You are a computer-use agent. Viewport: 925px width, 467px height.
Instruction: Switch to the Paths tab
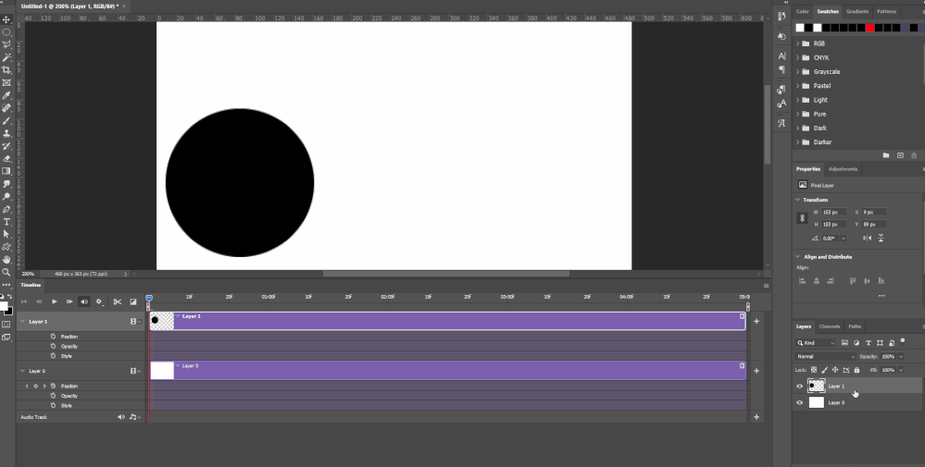[x=855, y=326]
